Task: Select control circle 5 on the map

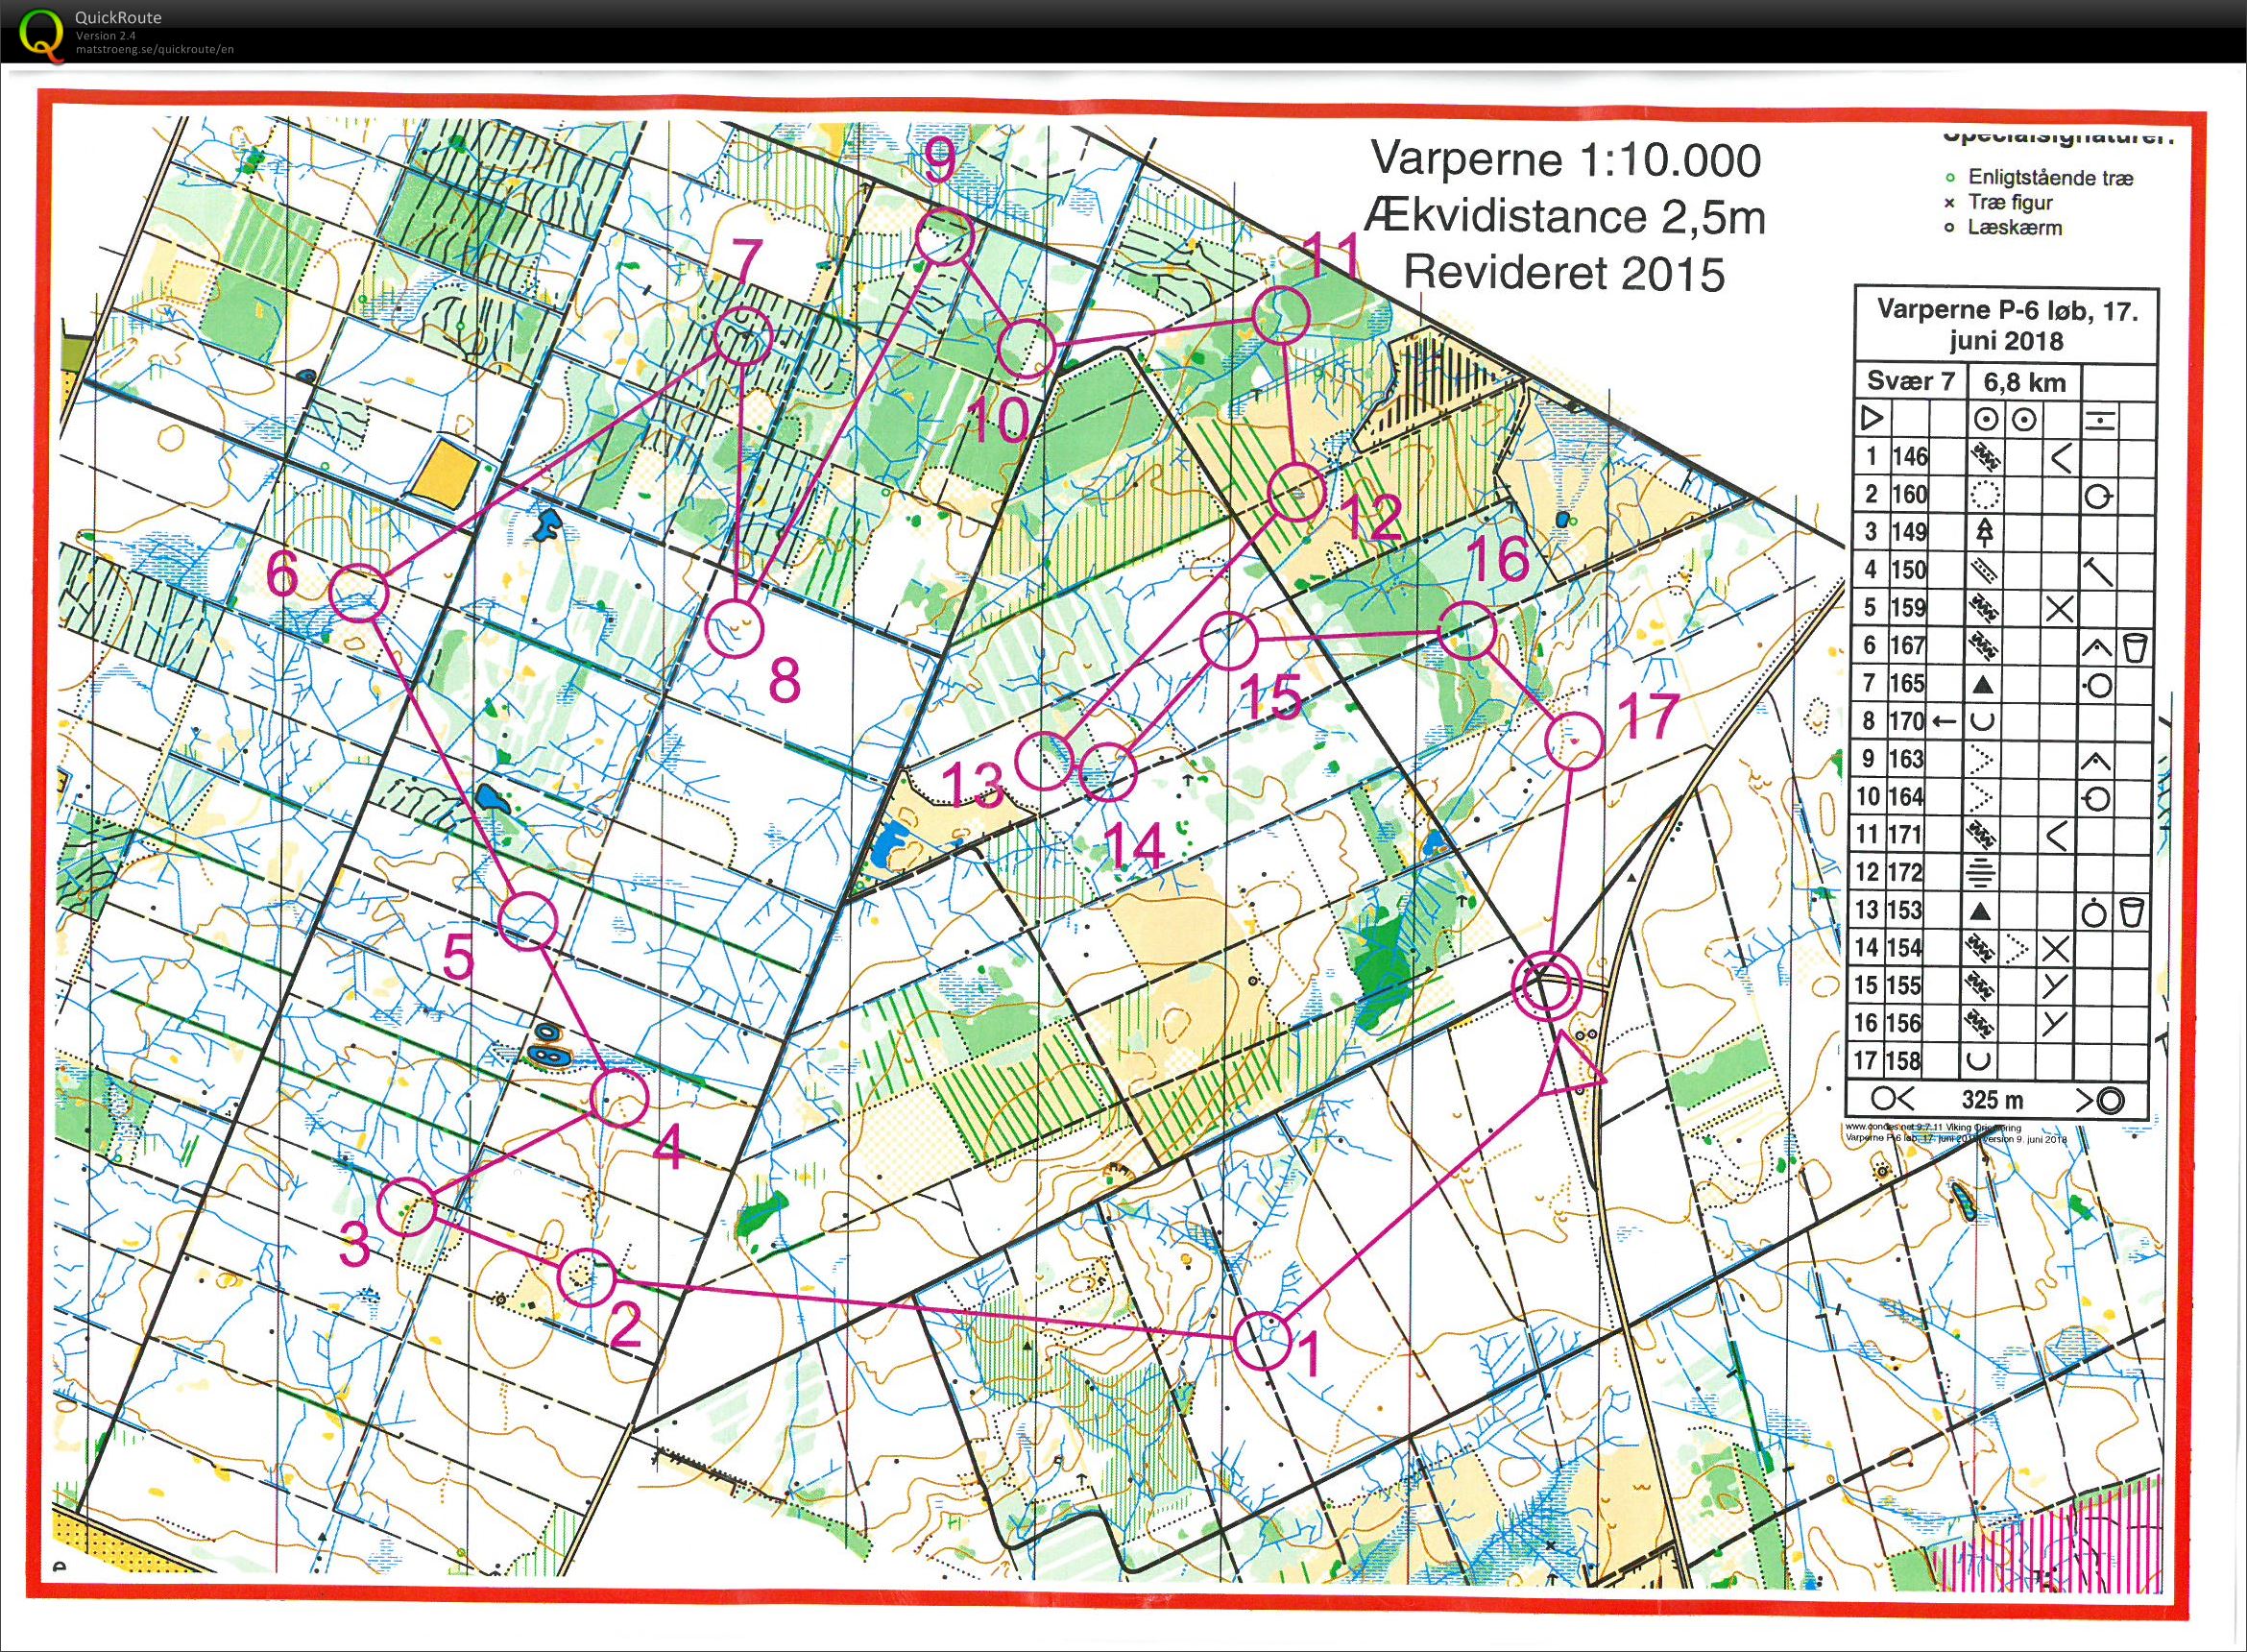Action: [x=527, y=920]
